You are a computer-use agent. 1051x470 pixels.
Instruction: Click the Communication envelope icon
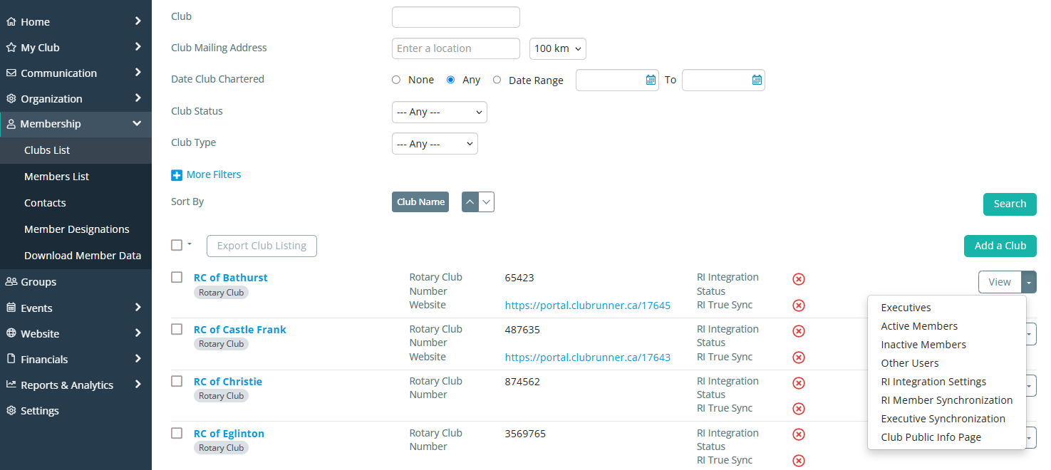11,73
